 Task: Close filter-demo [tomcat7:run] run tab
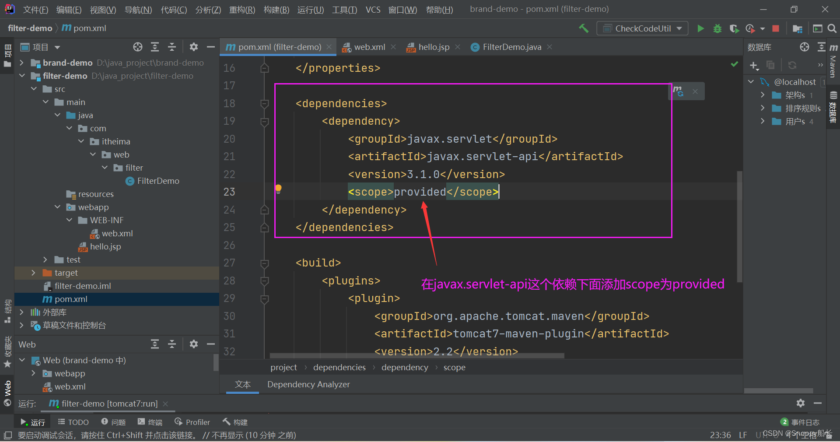tap(165, 403)
